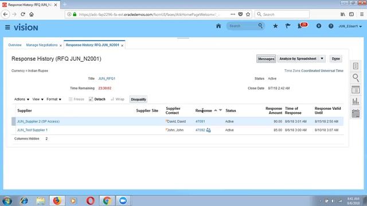Open the side panel calendar icon
367x206 pixels.
356,113
